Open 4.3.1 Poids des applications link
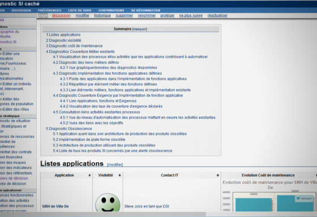Image resolution: width=317 pixels, height=217 pixels. 123,79
